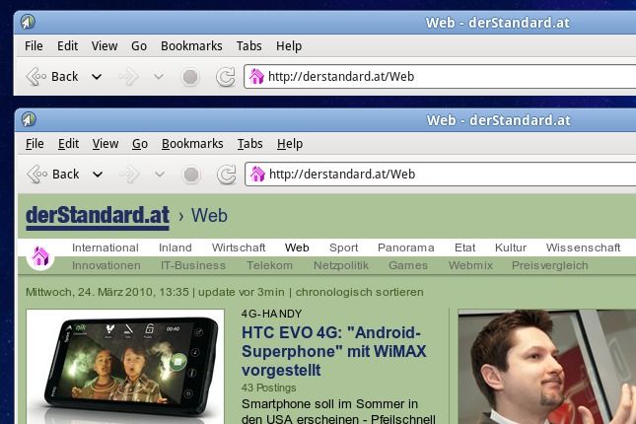Click Stop loading icon in front window
The height and width of the screenshot is (424, 636).
pos(191,175)
